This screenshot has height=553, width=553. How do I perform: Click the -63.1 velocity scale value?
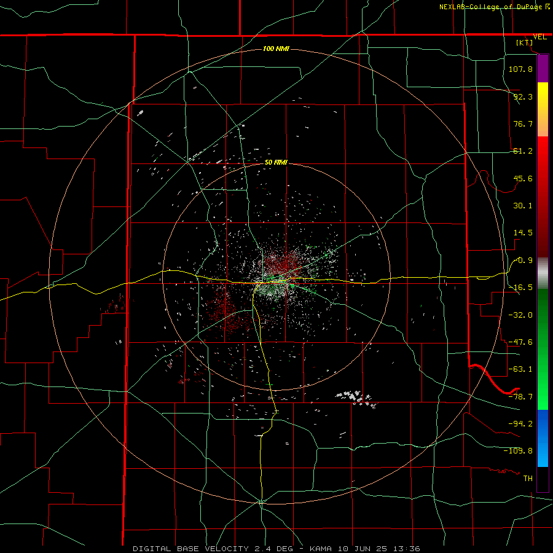click(x=520, y=369)
